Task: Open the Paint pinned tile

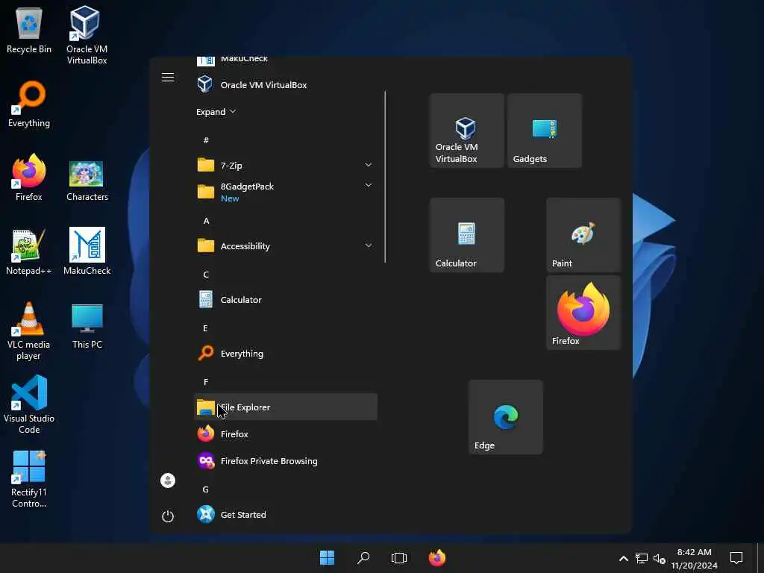Action: tap(583, 235)
